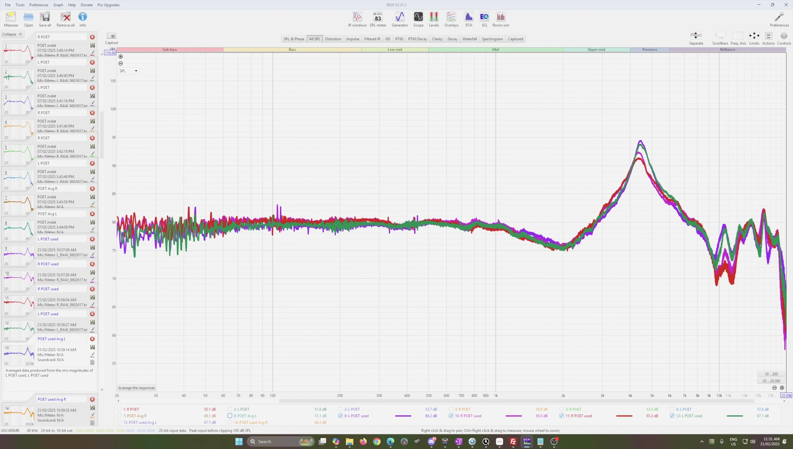The height and width of the screenshot is (449, 793).
Task: Open the Graph menu
Action: (58, 5)
